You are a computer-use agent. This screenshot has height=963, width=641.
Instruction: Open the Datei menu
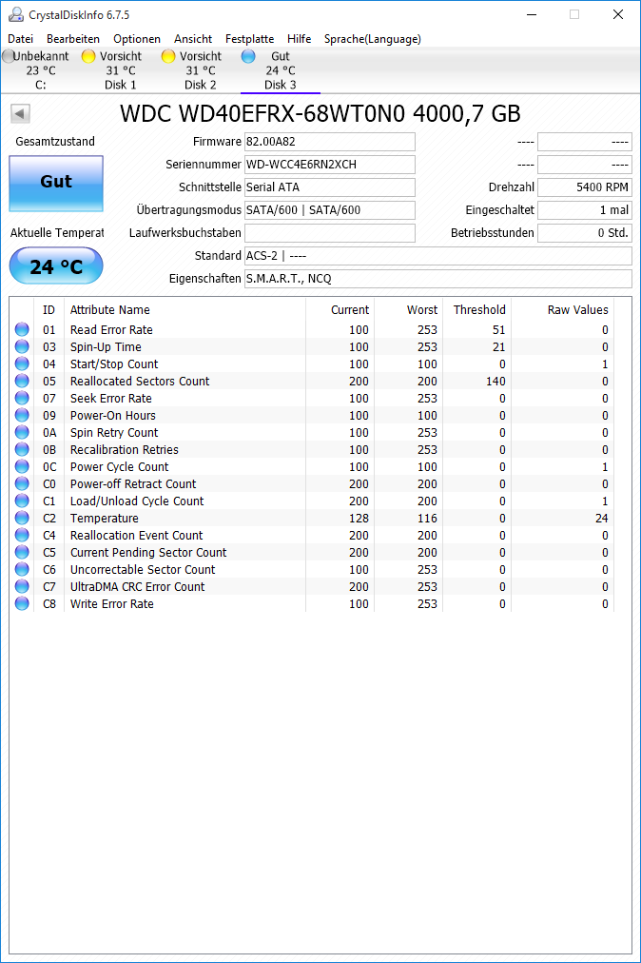click(x=20, y=39)
